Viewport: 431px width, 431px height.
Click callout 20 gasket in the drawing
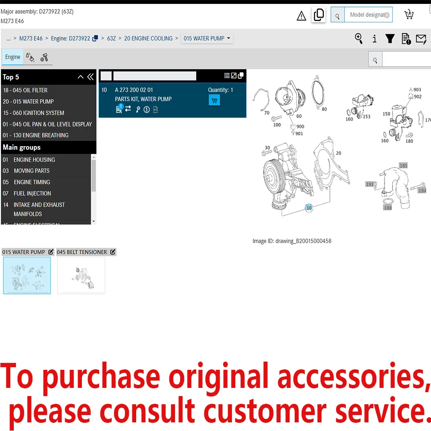point(338,153)
